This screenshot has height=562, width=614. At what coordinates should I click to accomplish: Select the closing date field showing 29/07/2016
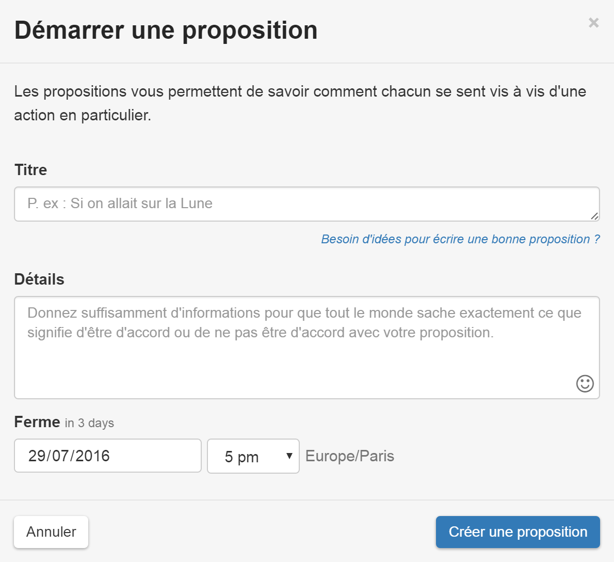tap(107, 456)
